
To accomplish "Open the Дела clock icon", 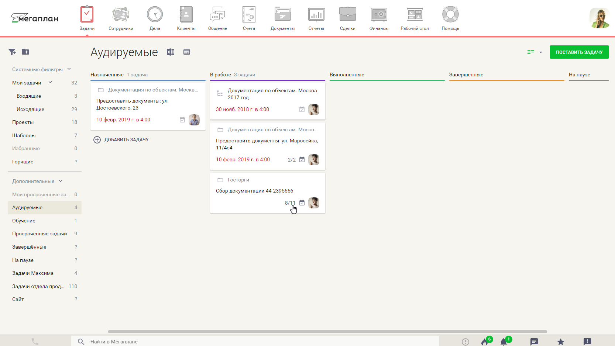I will pyautogui.click(x=155, y=14).
